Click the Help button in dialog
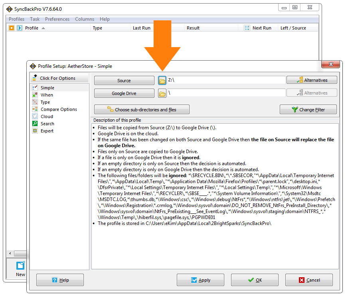This screenshot has width=346, height=296. 60,280
